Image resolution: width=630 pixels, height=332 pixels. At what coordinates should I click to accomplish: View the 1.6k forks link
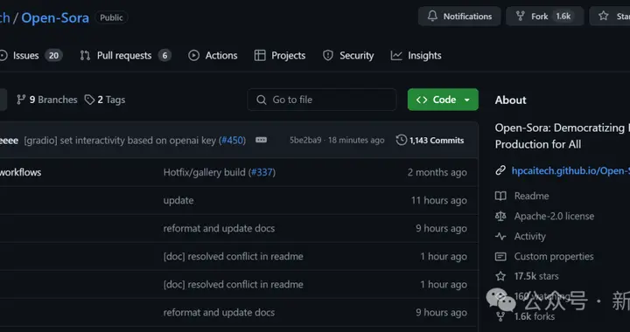535,316
